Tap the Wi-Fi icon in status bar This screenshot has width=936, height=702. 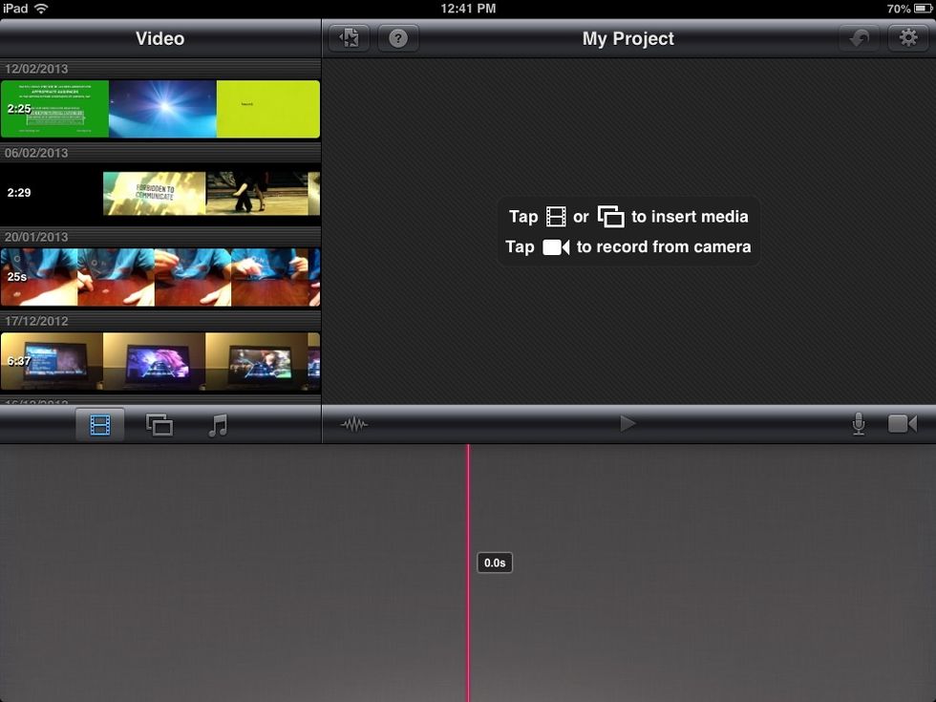point(40,9)
